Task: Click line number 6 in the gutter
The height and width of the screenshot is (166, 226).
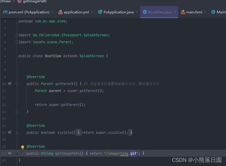Action: (5, 56)
